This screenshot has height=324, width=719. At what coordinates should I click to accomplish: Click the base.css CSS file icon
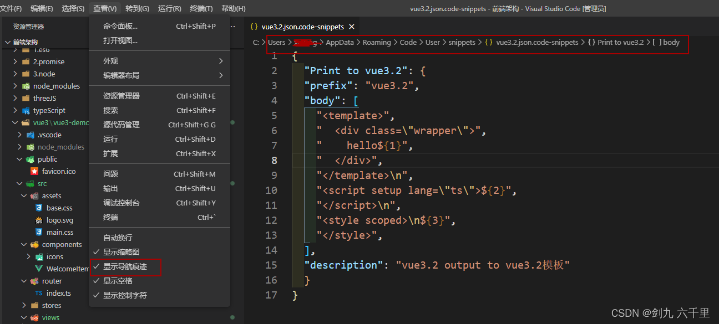[39, 208]
